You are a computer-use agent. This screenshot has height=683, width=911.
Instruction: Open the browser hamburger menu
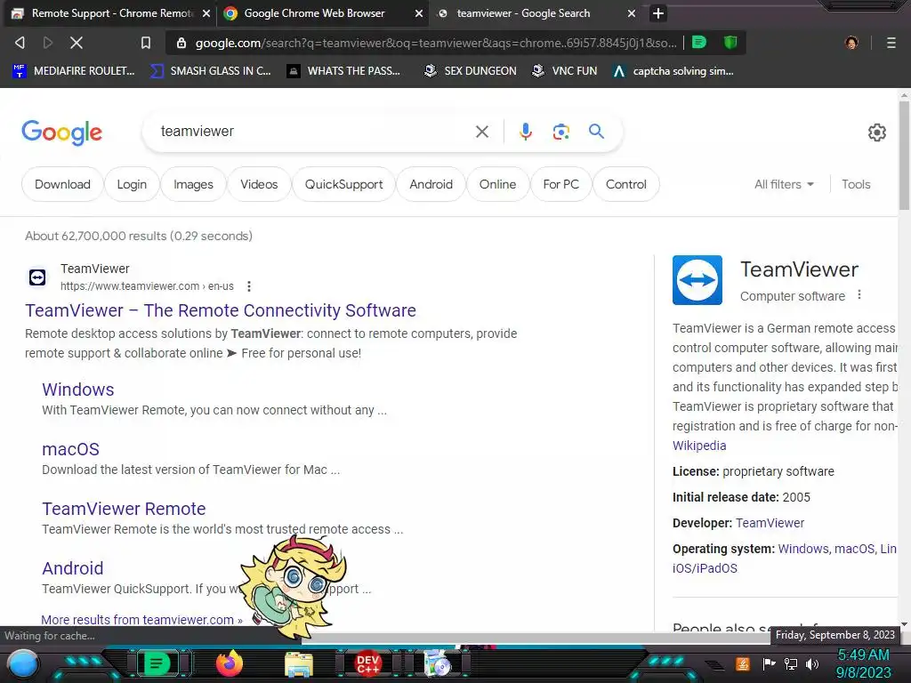tap(891, 43)
